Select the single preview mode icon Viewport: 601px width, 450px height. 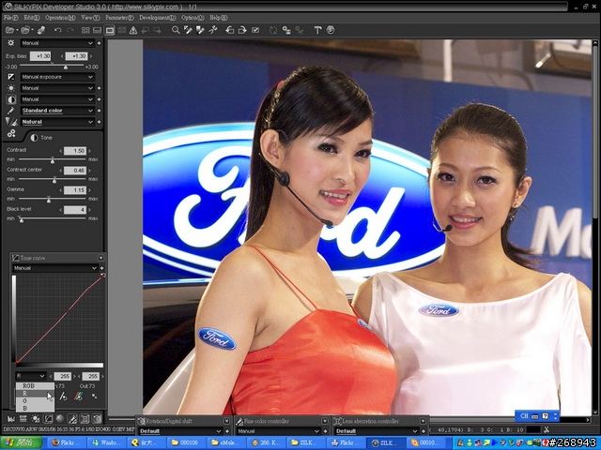pos(110,30)
